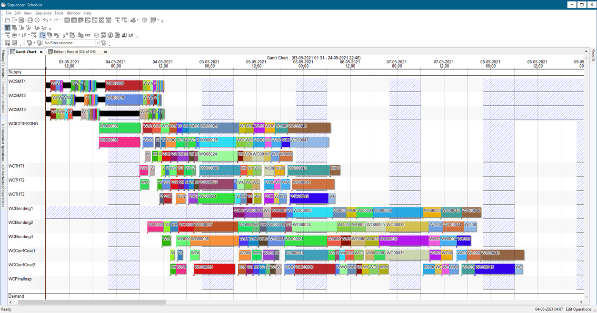Open the Sequence menu

click(43, 13)
